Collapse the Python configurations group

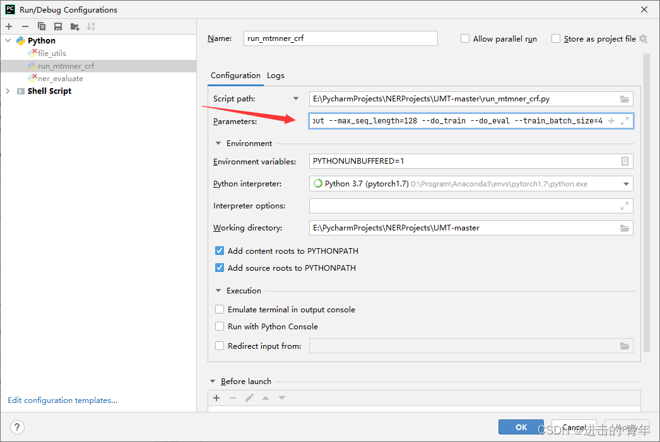click(8, 41)
